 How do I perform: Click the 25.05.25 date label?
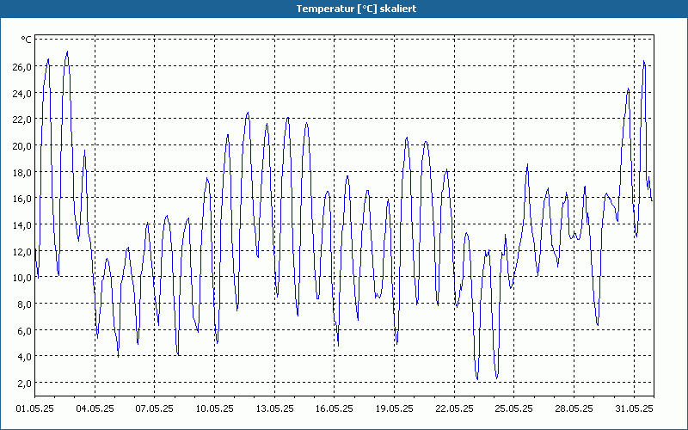tap(514, 408)
